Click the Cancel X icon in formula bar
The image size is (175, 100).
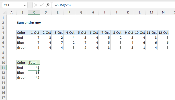[x=36, y=5]
